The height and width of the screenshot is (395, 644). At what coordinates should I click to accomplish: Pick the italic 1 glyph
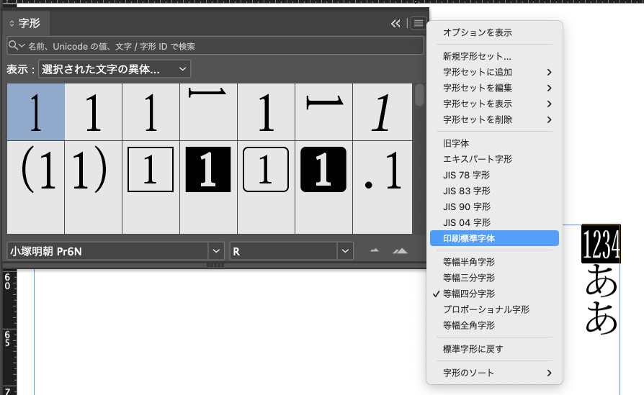pos(381,112)
